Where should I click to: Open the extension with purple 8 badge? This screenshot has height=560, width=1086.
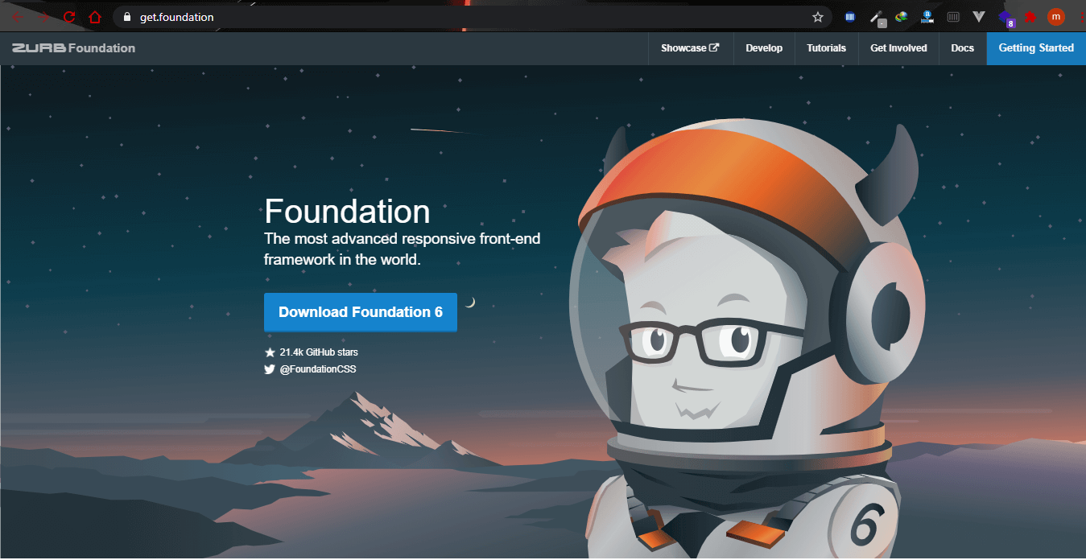[1005, 18]
